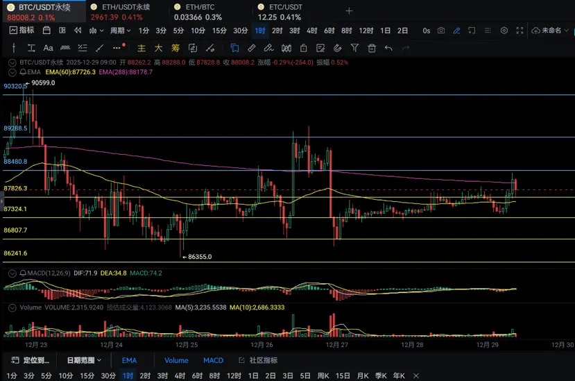Click the 86355.0 low price label
575x381 pixels.
pos(200,257)
